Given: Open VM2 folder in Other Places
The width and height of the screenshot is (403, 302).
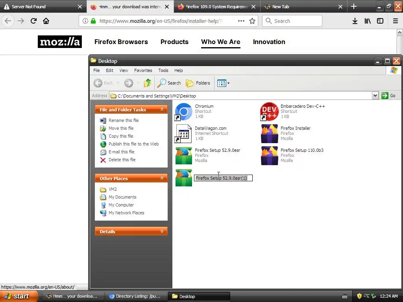Looking at the screenshot, I should click(x=113, y=189).
